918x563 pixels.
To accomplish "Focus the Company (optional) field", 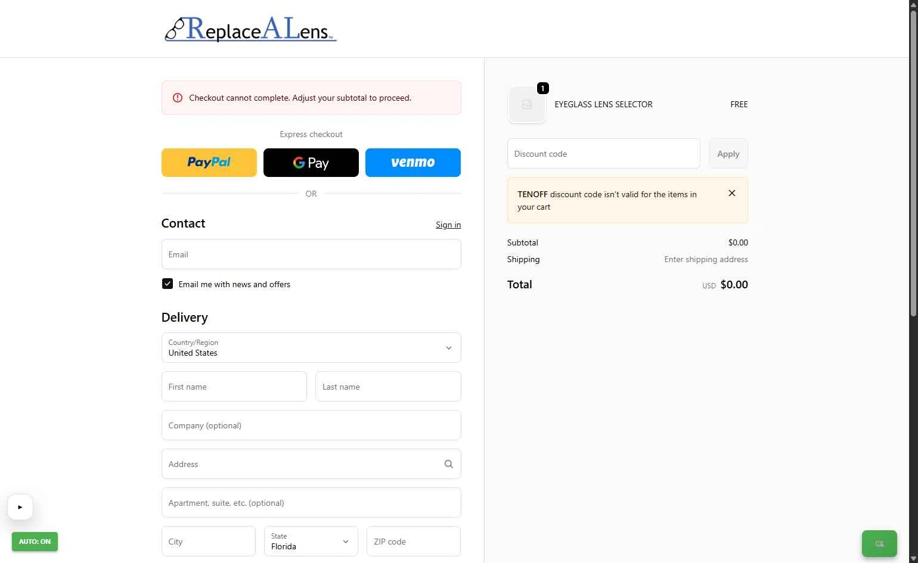I will point(311,425).
